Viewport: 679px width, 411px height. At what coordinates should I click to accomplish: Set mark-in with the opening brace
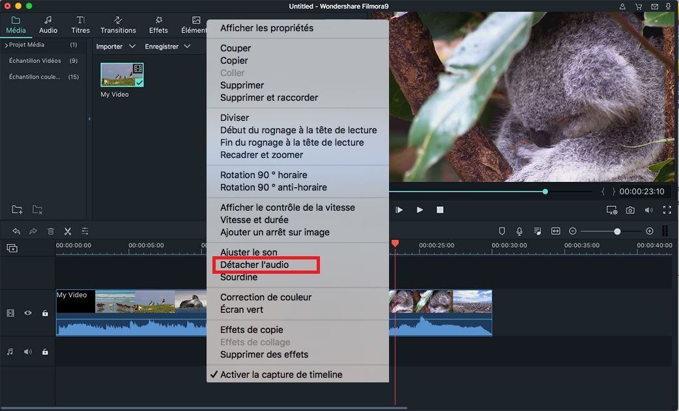[603, 191]
